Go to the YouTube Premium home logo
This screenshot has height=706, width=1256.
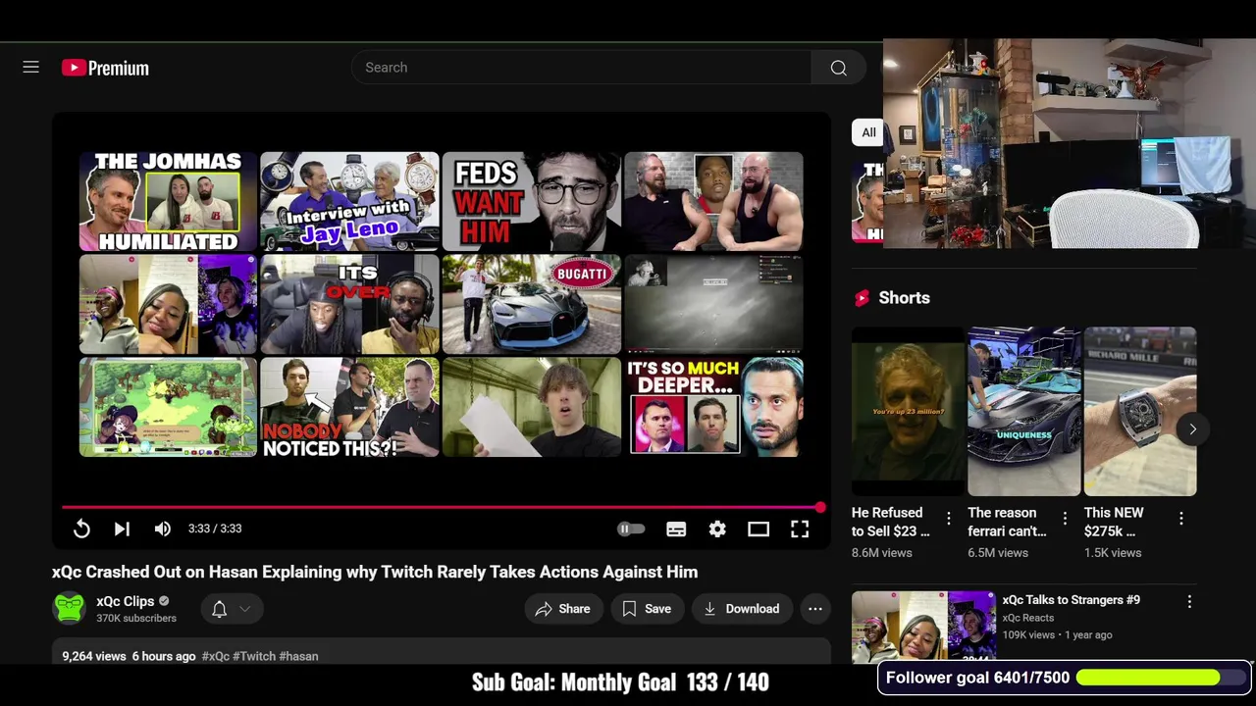pyautogui.click(x=105, y=68)
